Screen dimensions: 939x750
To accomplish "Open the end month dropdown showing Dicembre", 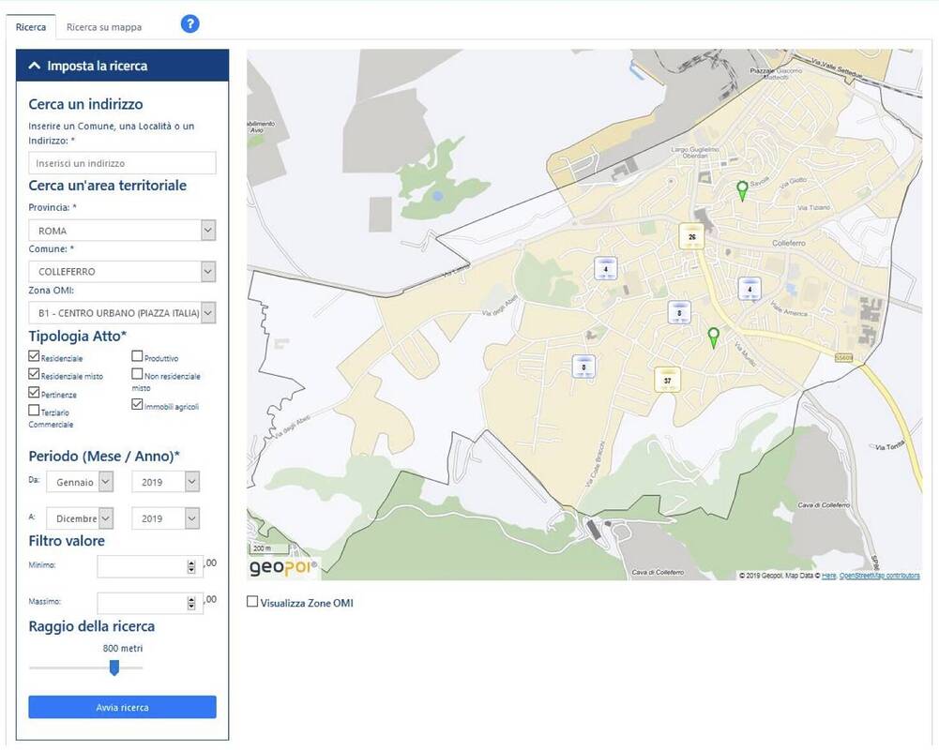I will click(80, 518).
